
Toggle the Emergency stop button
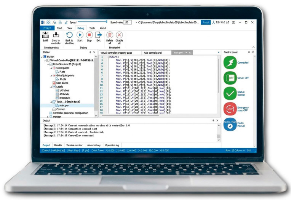pyautogui.click(x=230, y=109)
